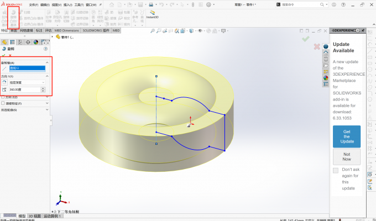Image resolution: width=376 pixels, height=221 pixels.
Task: Expand the 所选轮廓(S) section chevron
Action: [47, 109]
